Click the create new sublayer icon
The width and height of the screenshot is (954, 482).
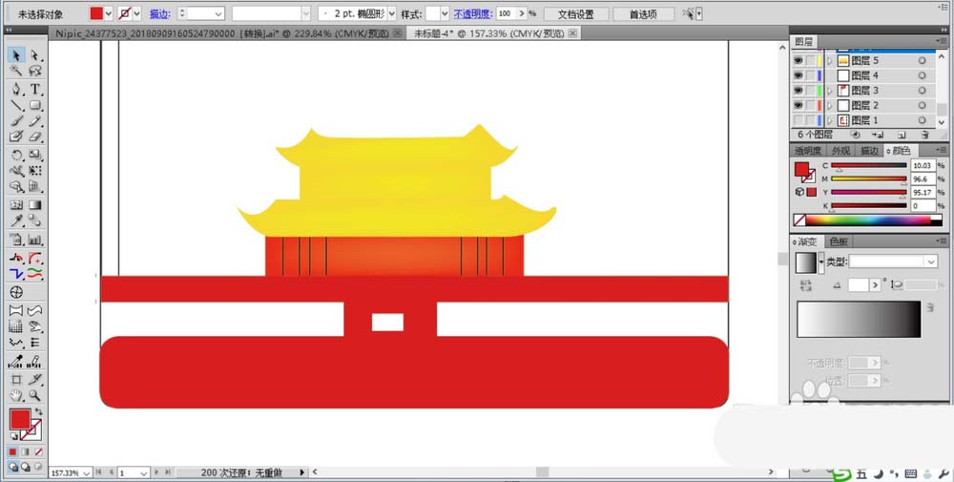pos(878,135)
